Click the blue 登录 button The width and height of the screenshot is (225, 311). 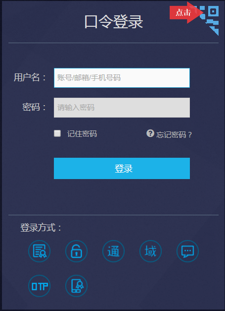tap(122, 168)
